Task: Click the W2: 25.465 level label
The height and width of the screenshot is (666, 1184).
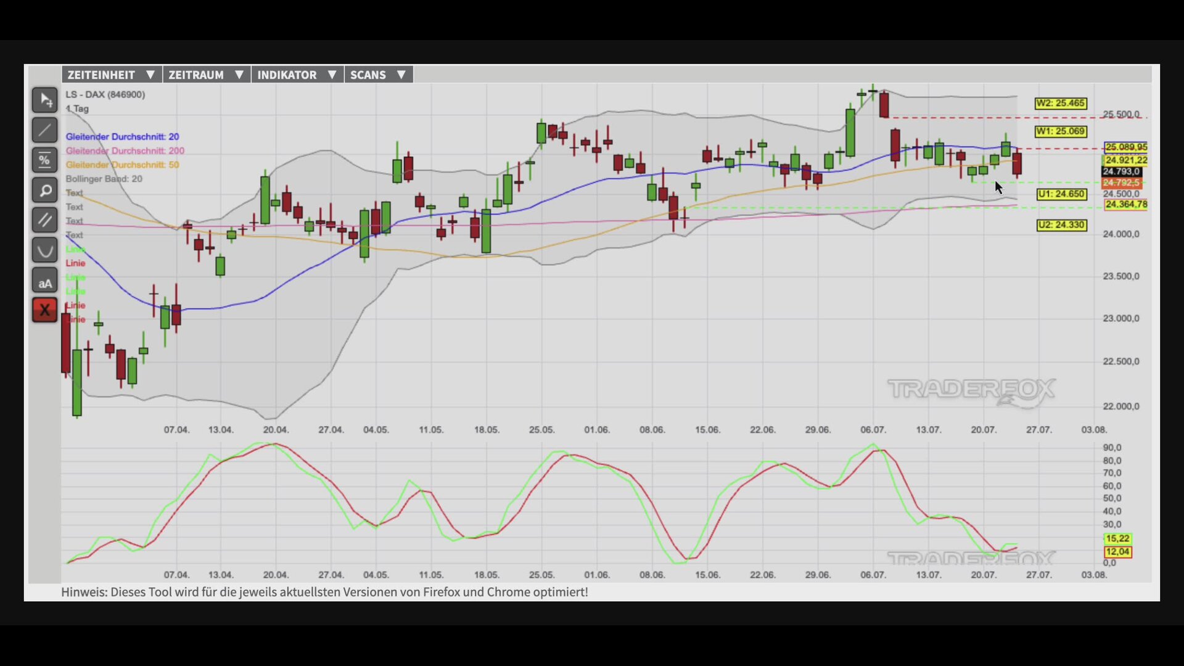Action: point(1061,104)
